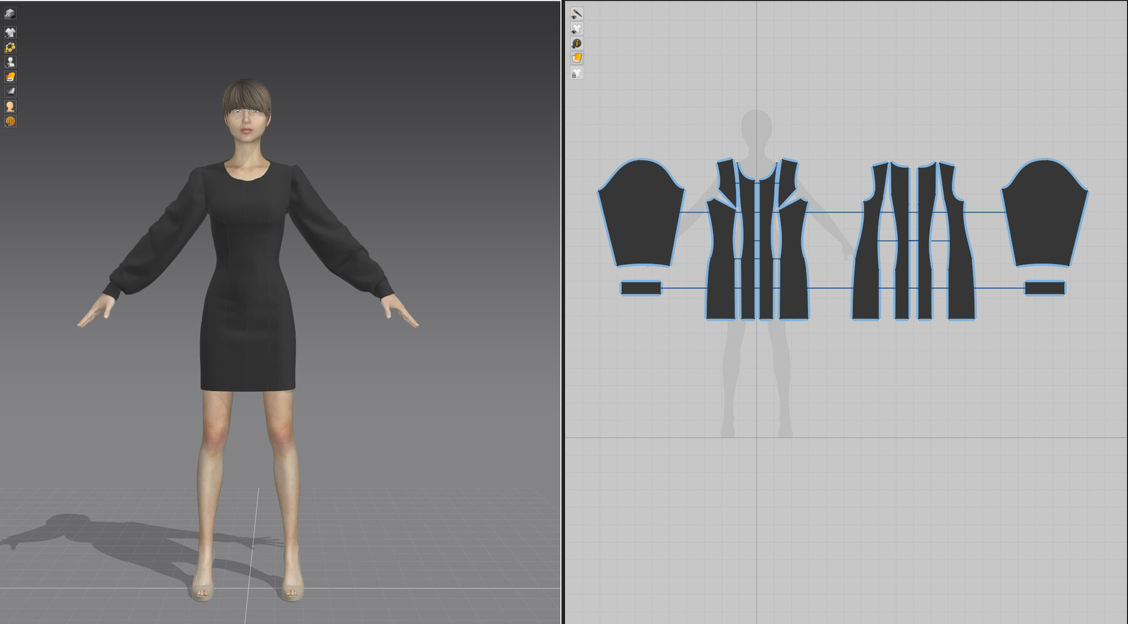Toggle avatar visibility in the 3D toolbar
Viewport: 1128px width, 624px height.
9,62
